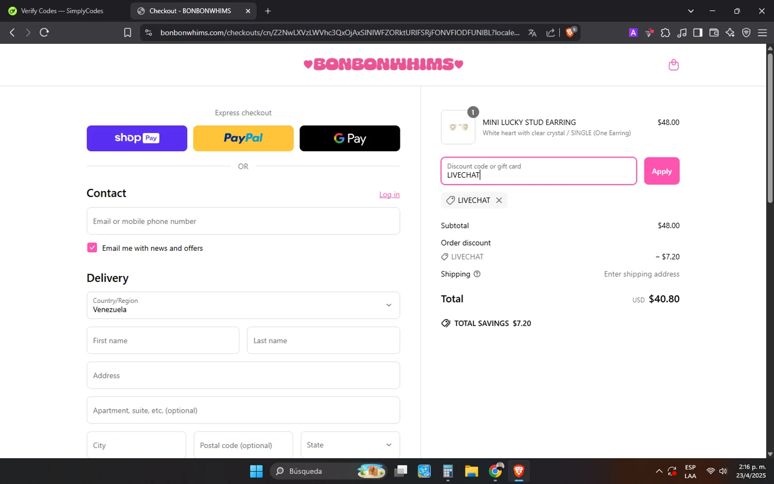Go back with browser back arrow
The width and height of the screenshot is (774, 484).
coord(12,33)
